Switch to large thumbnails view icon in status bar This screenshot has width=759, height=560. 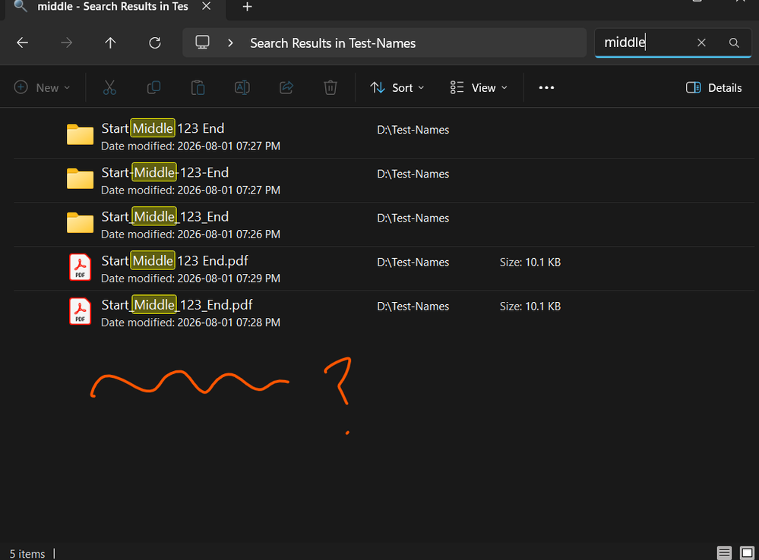(747, 552)
